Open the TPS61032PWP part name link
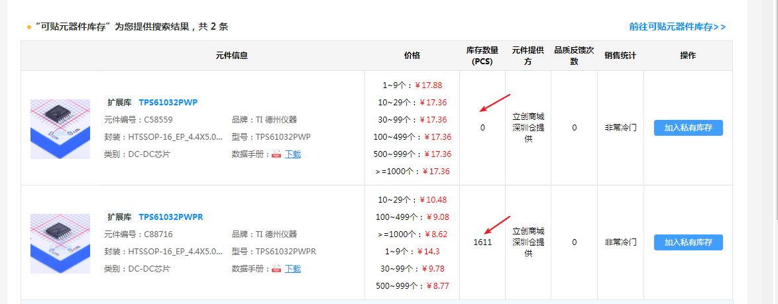Screen dimensions: 778x304 point(168,103)
